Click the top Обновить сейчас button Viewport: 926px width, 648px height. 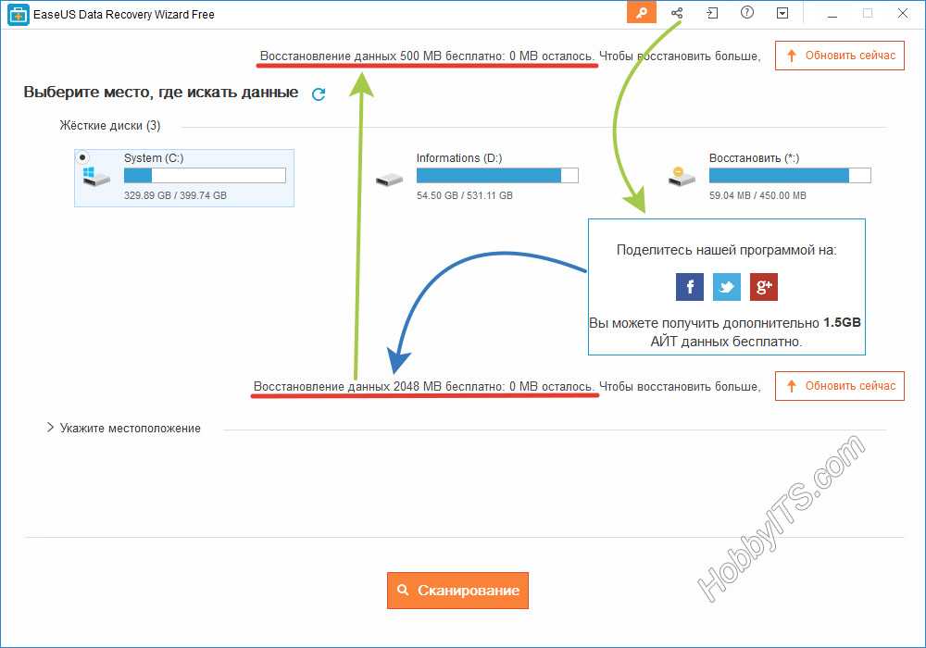pos(840,56)
